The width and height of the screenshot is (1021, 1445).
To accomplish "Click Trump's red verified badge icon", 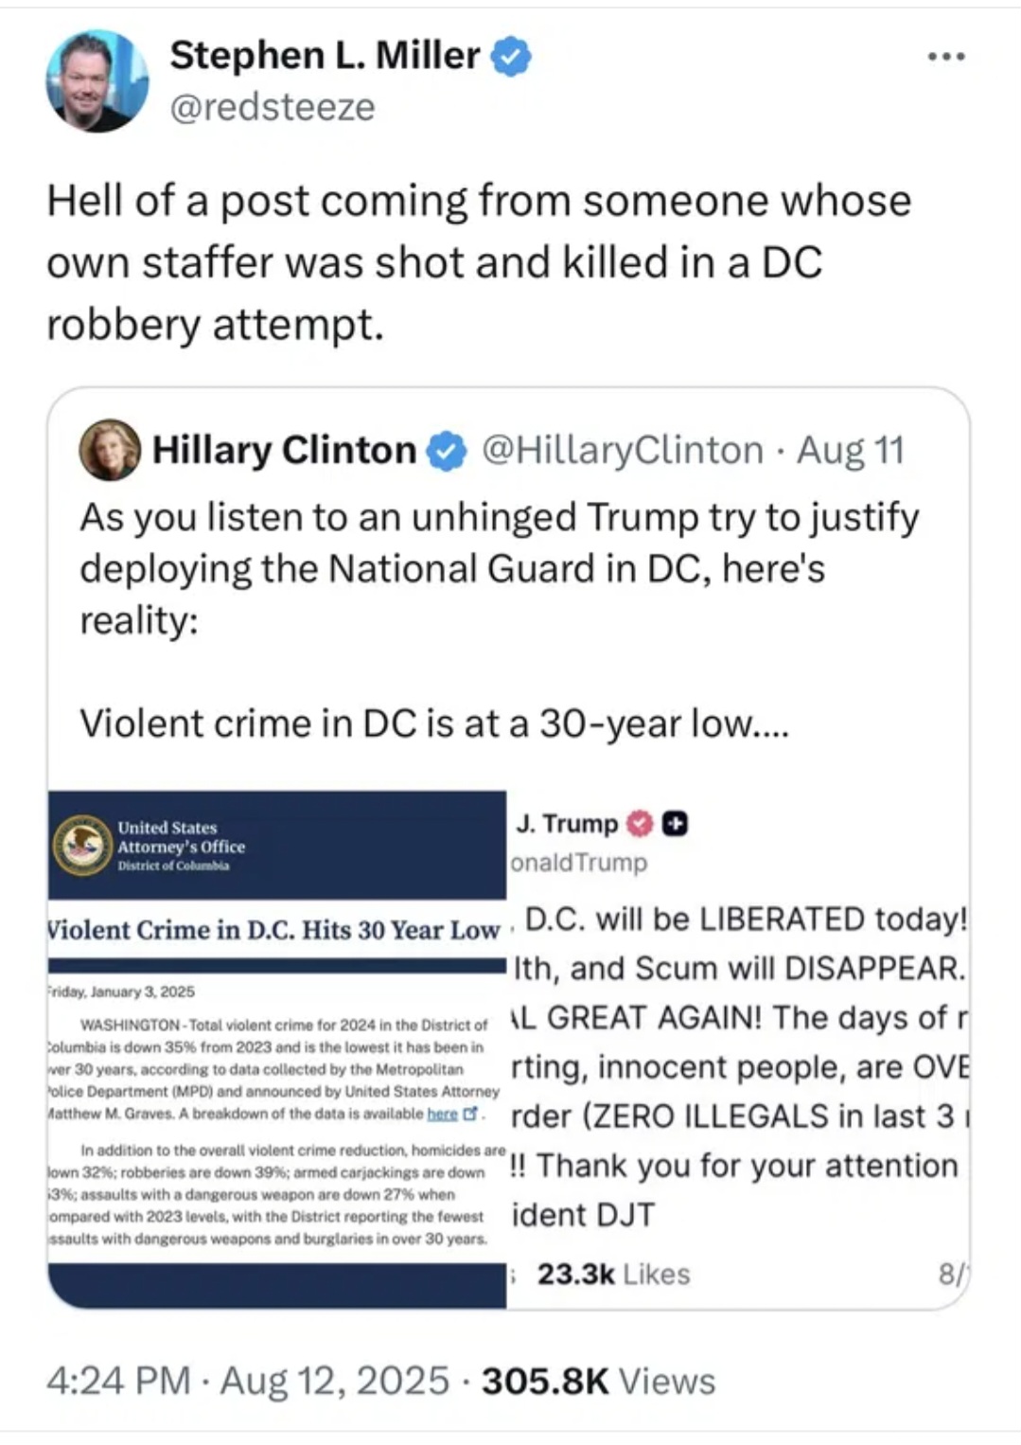I will tap(642, 824).
